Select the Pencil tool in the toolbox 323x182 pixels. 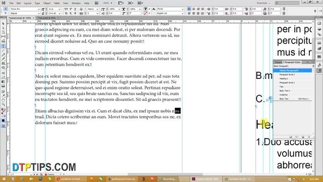(x=4, y=59)
